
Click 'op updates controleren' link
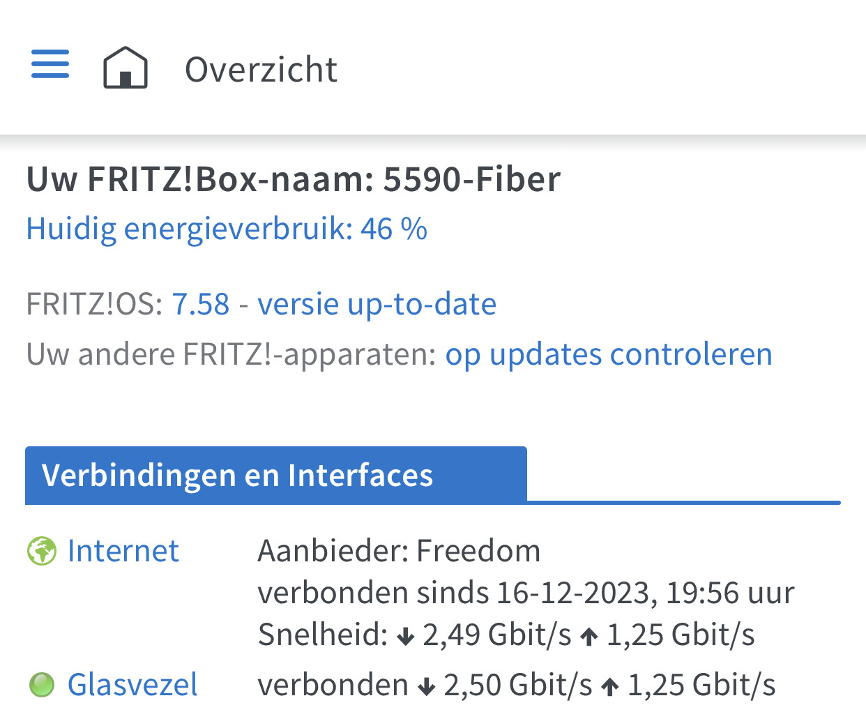click(x=609, y=354)
